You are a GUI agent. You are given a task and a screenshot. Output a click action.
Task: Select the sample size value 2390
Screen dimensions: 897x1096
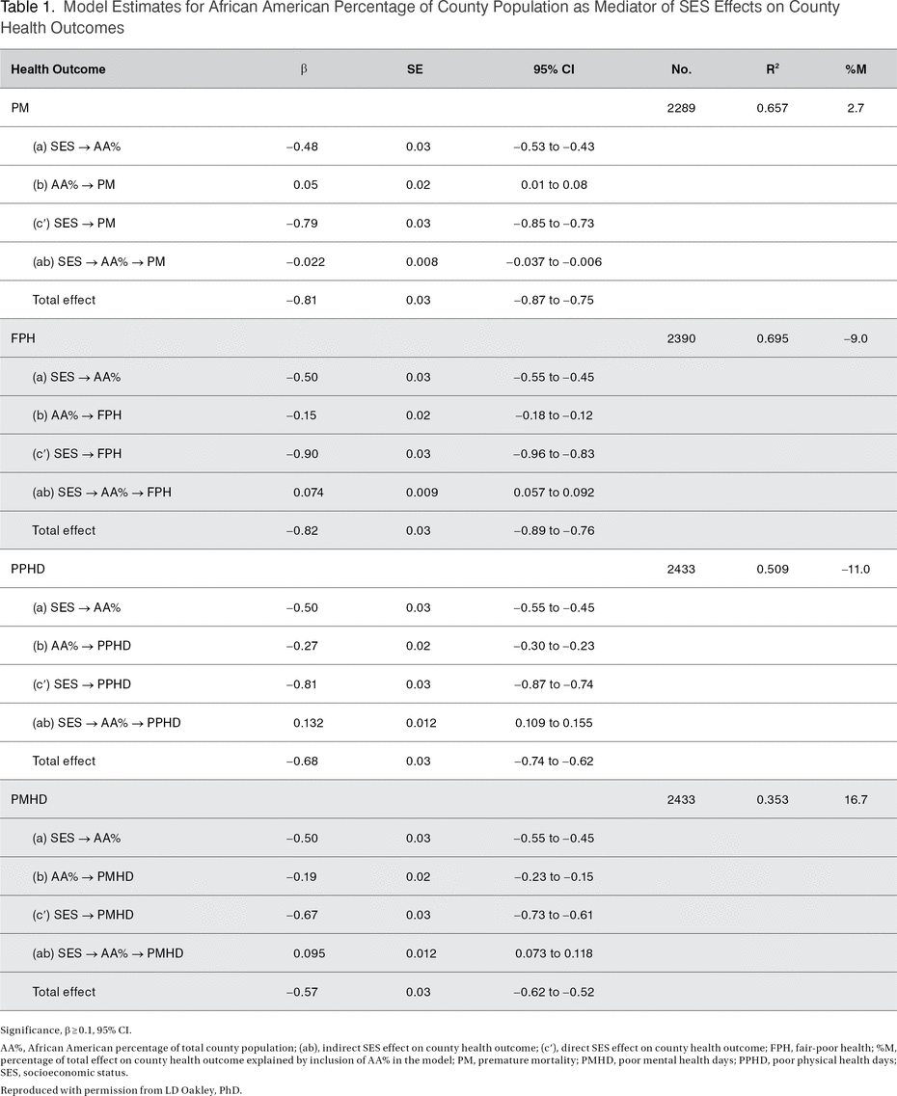click(x=681, y=338)
